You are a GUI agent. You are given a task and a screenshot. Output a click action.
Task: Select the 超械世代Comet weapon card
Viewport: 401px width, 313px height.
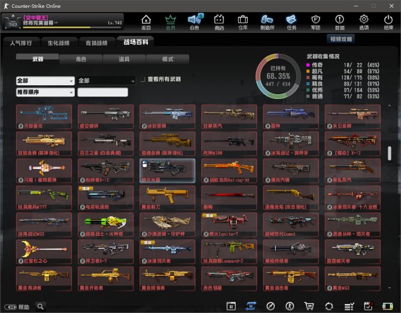pos(291,225)
